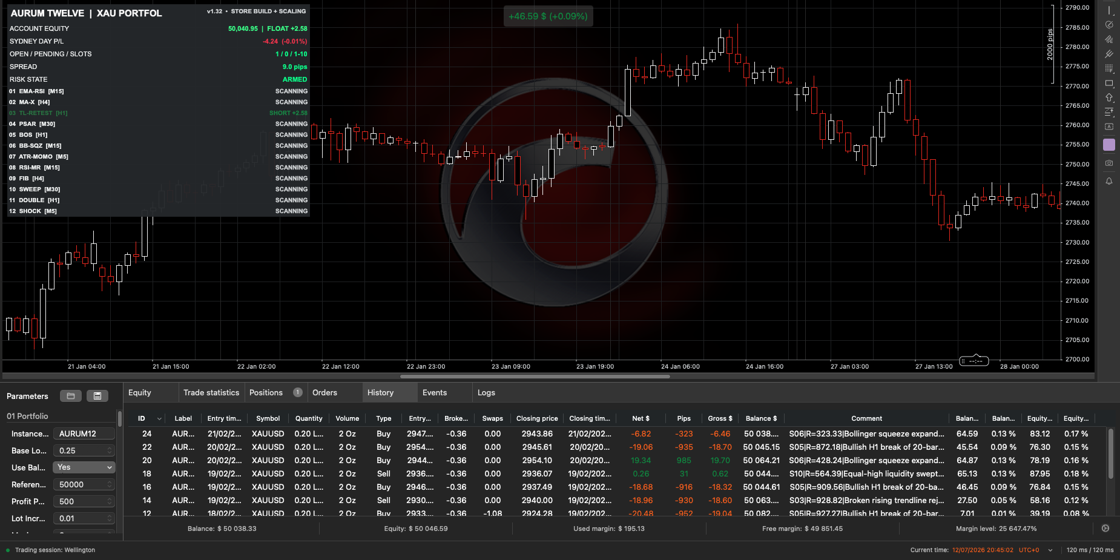Image resolution: width=1120 pixels, height=560 pixels.
Task: Click the green trading session status dot
Action: 8,550
